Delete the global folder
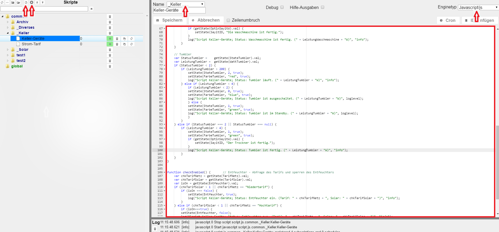Image resolution: width=499 pixels, height=232 pixels. 110,66
